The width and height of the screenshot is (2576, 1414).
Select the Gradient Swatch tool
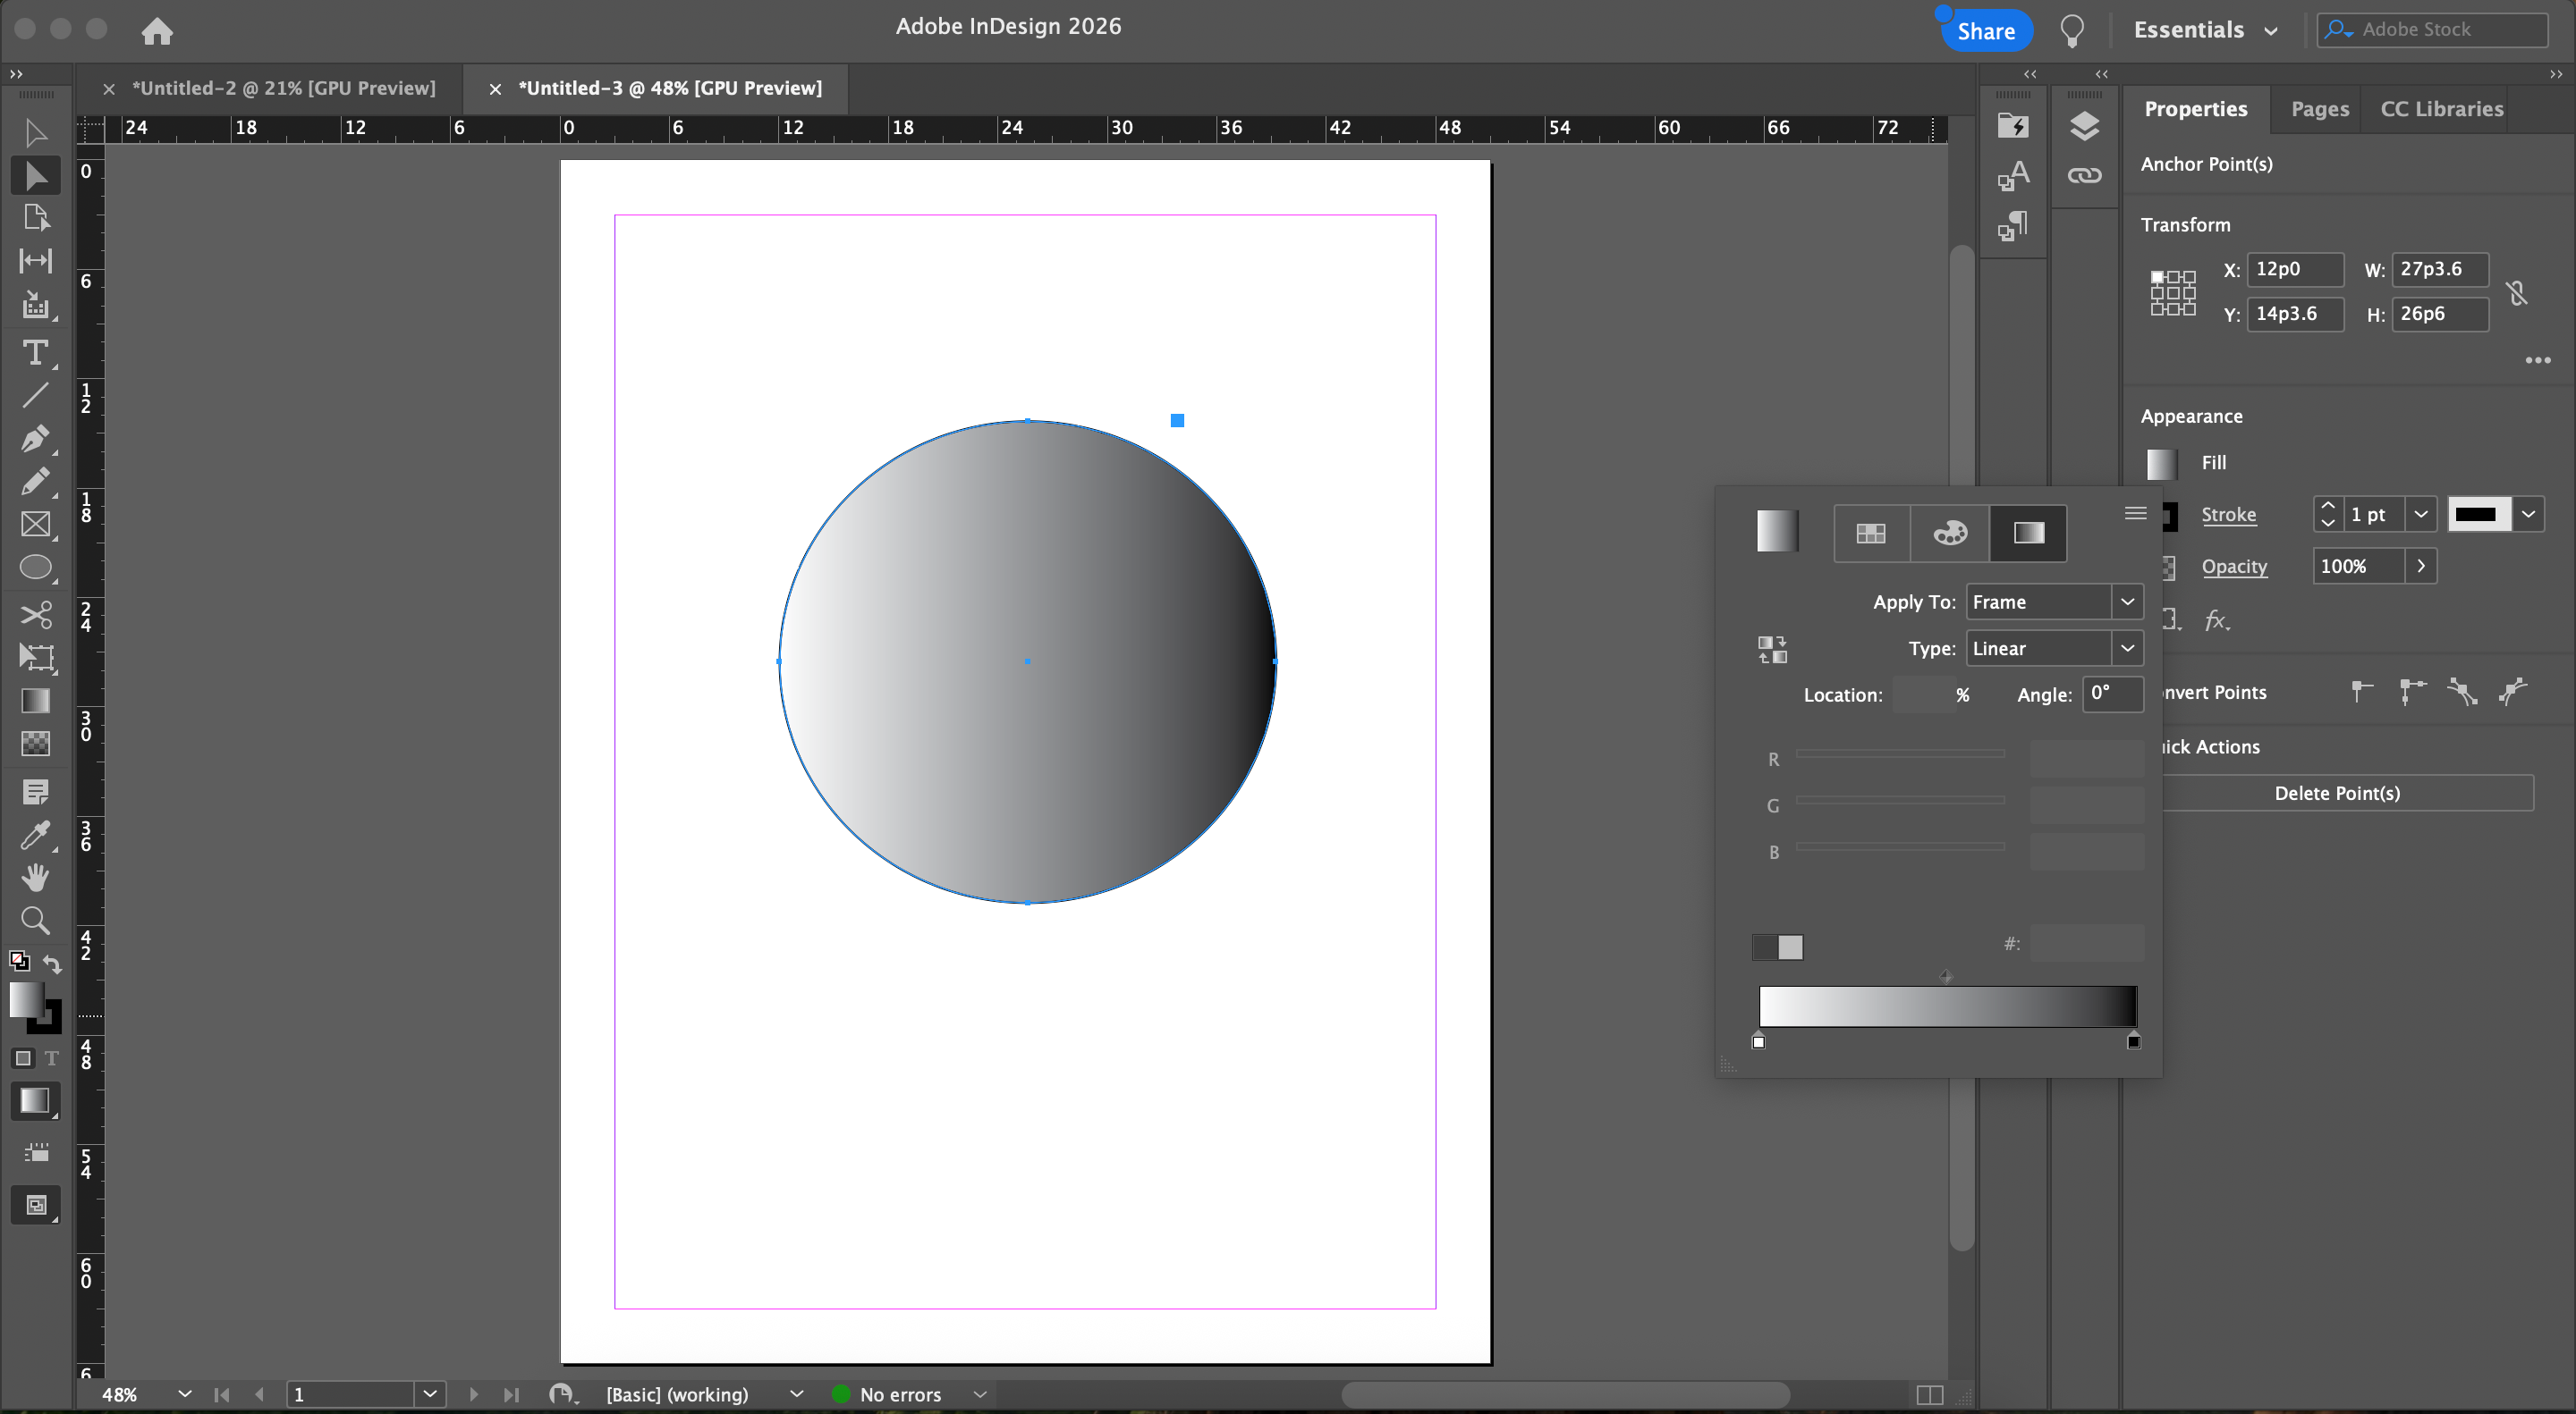[35, 701]
